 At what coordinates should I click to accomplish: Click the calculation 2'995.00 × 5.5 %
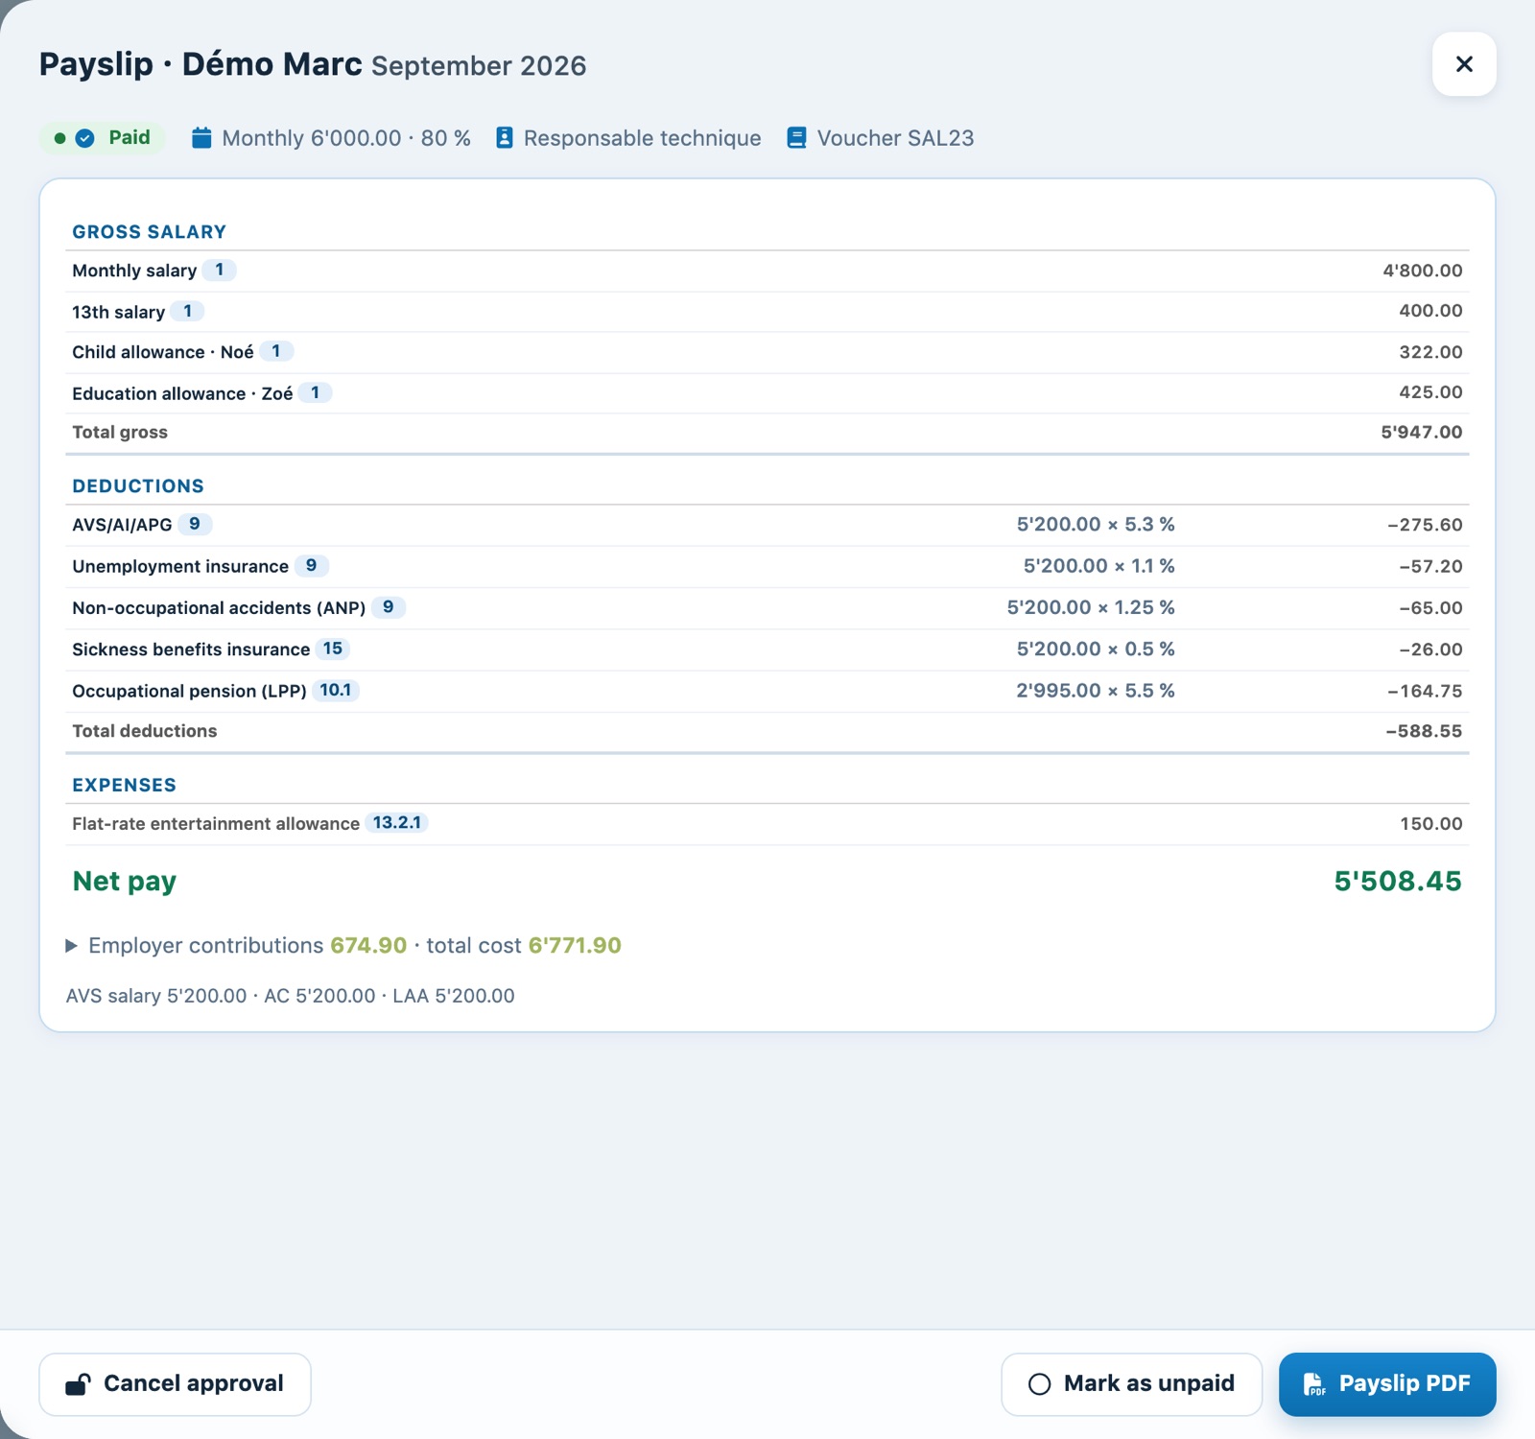coord(1096,691)
